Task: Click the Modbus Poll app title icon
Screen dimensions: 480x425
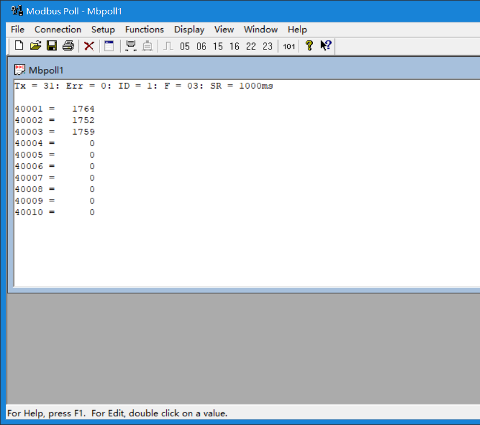Action: click(x=17, y=11)
